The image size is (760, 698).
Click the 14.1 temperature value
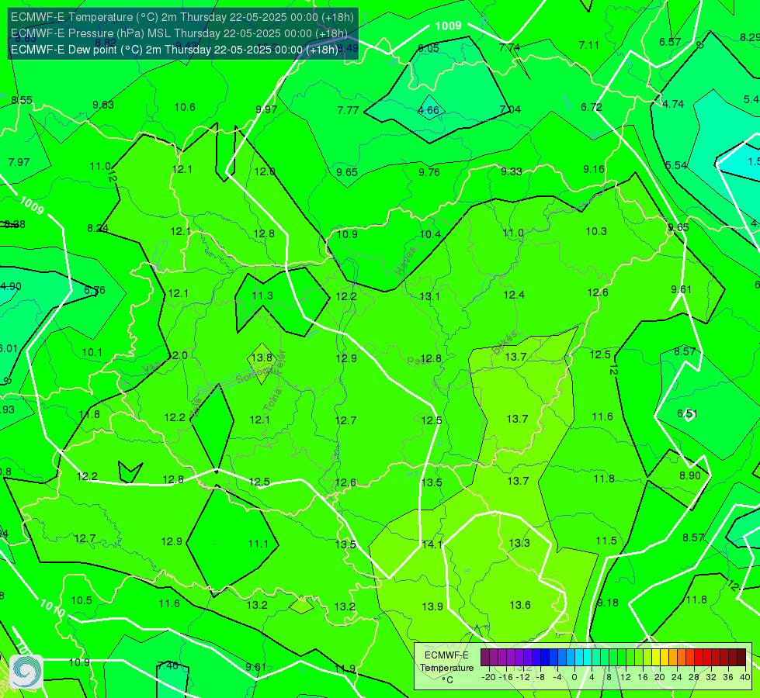click(432, 544)
